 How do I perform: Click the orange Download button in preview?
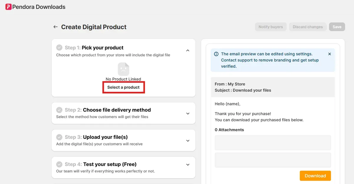click(315, 175)
